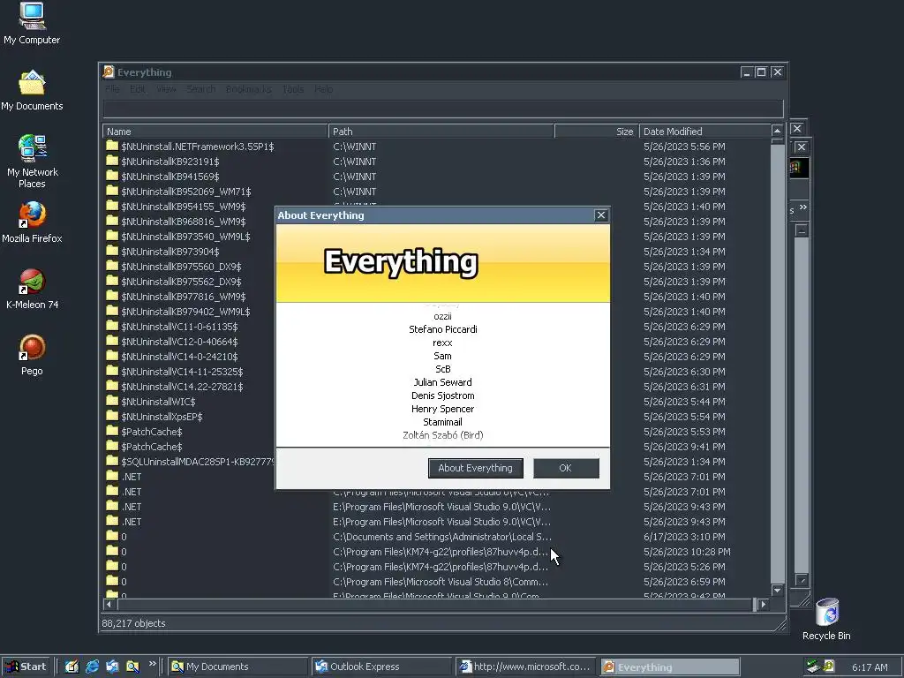Sort results by Date Modified column header
Screen dimensions: 904x678
704,132
